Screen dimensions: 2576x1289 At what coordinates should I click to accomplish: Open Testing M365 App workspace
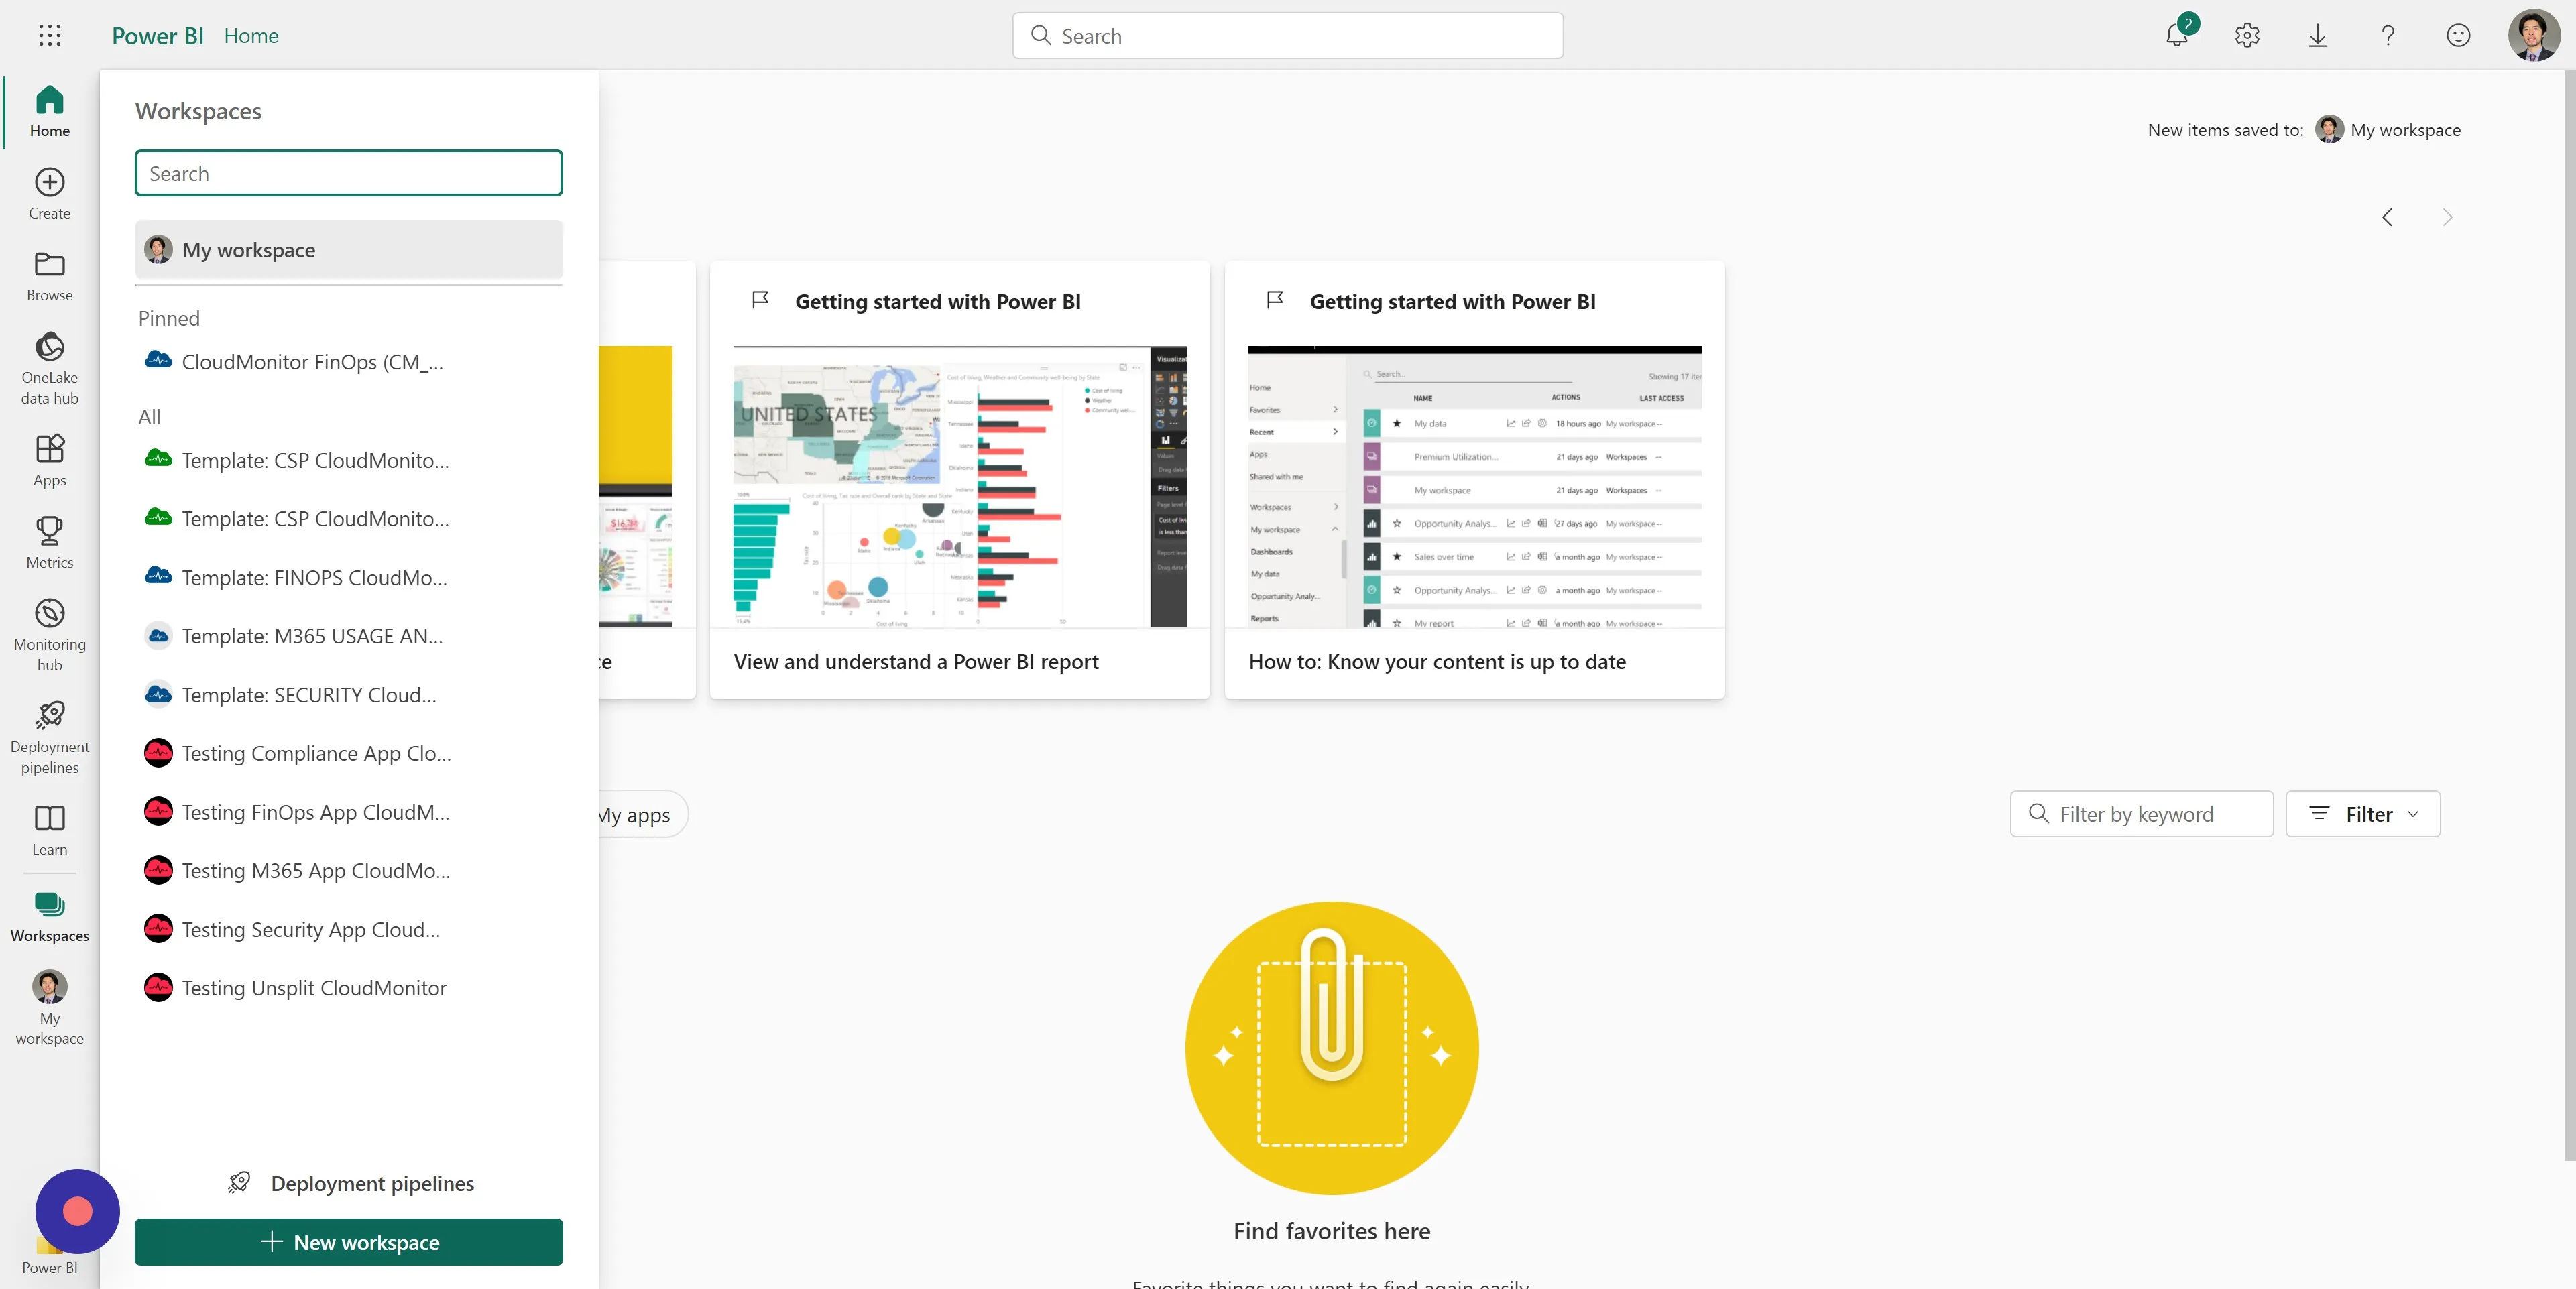point(348,870)
